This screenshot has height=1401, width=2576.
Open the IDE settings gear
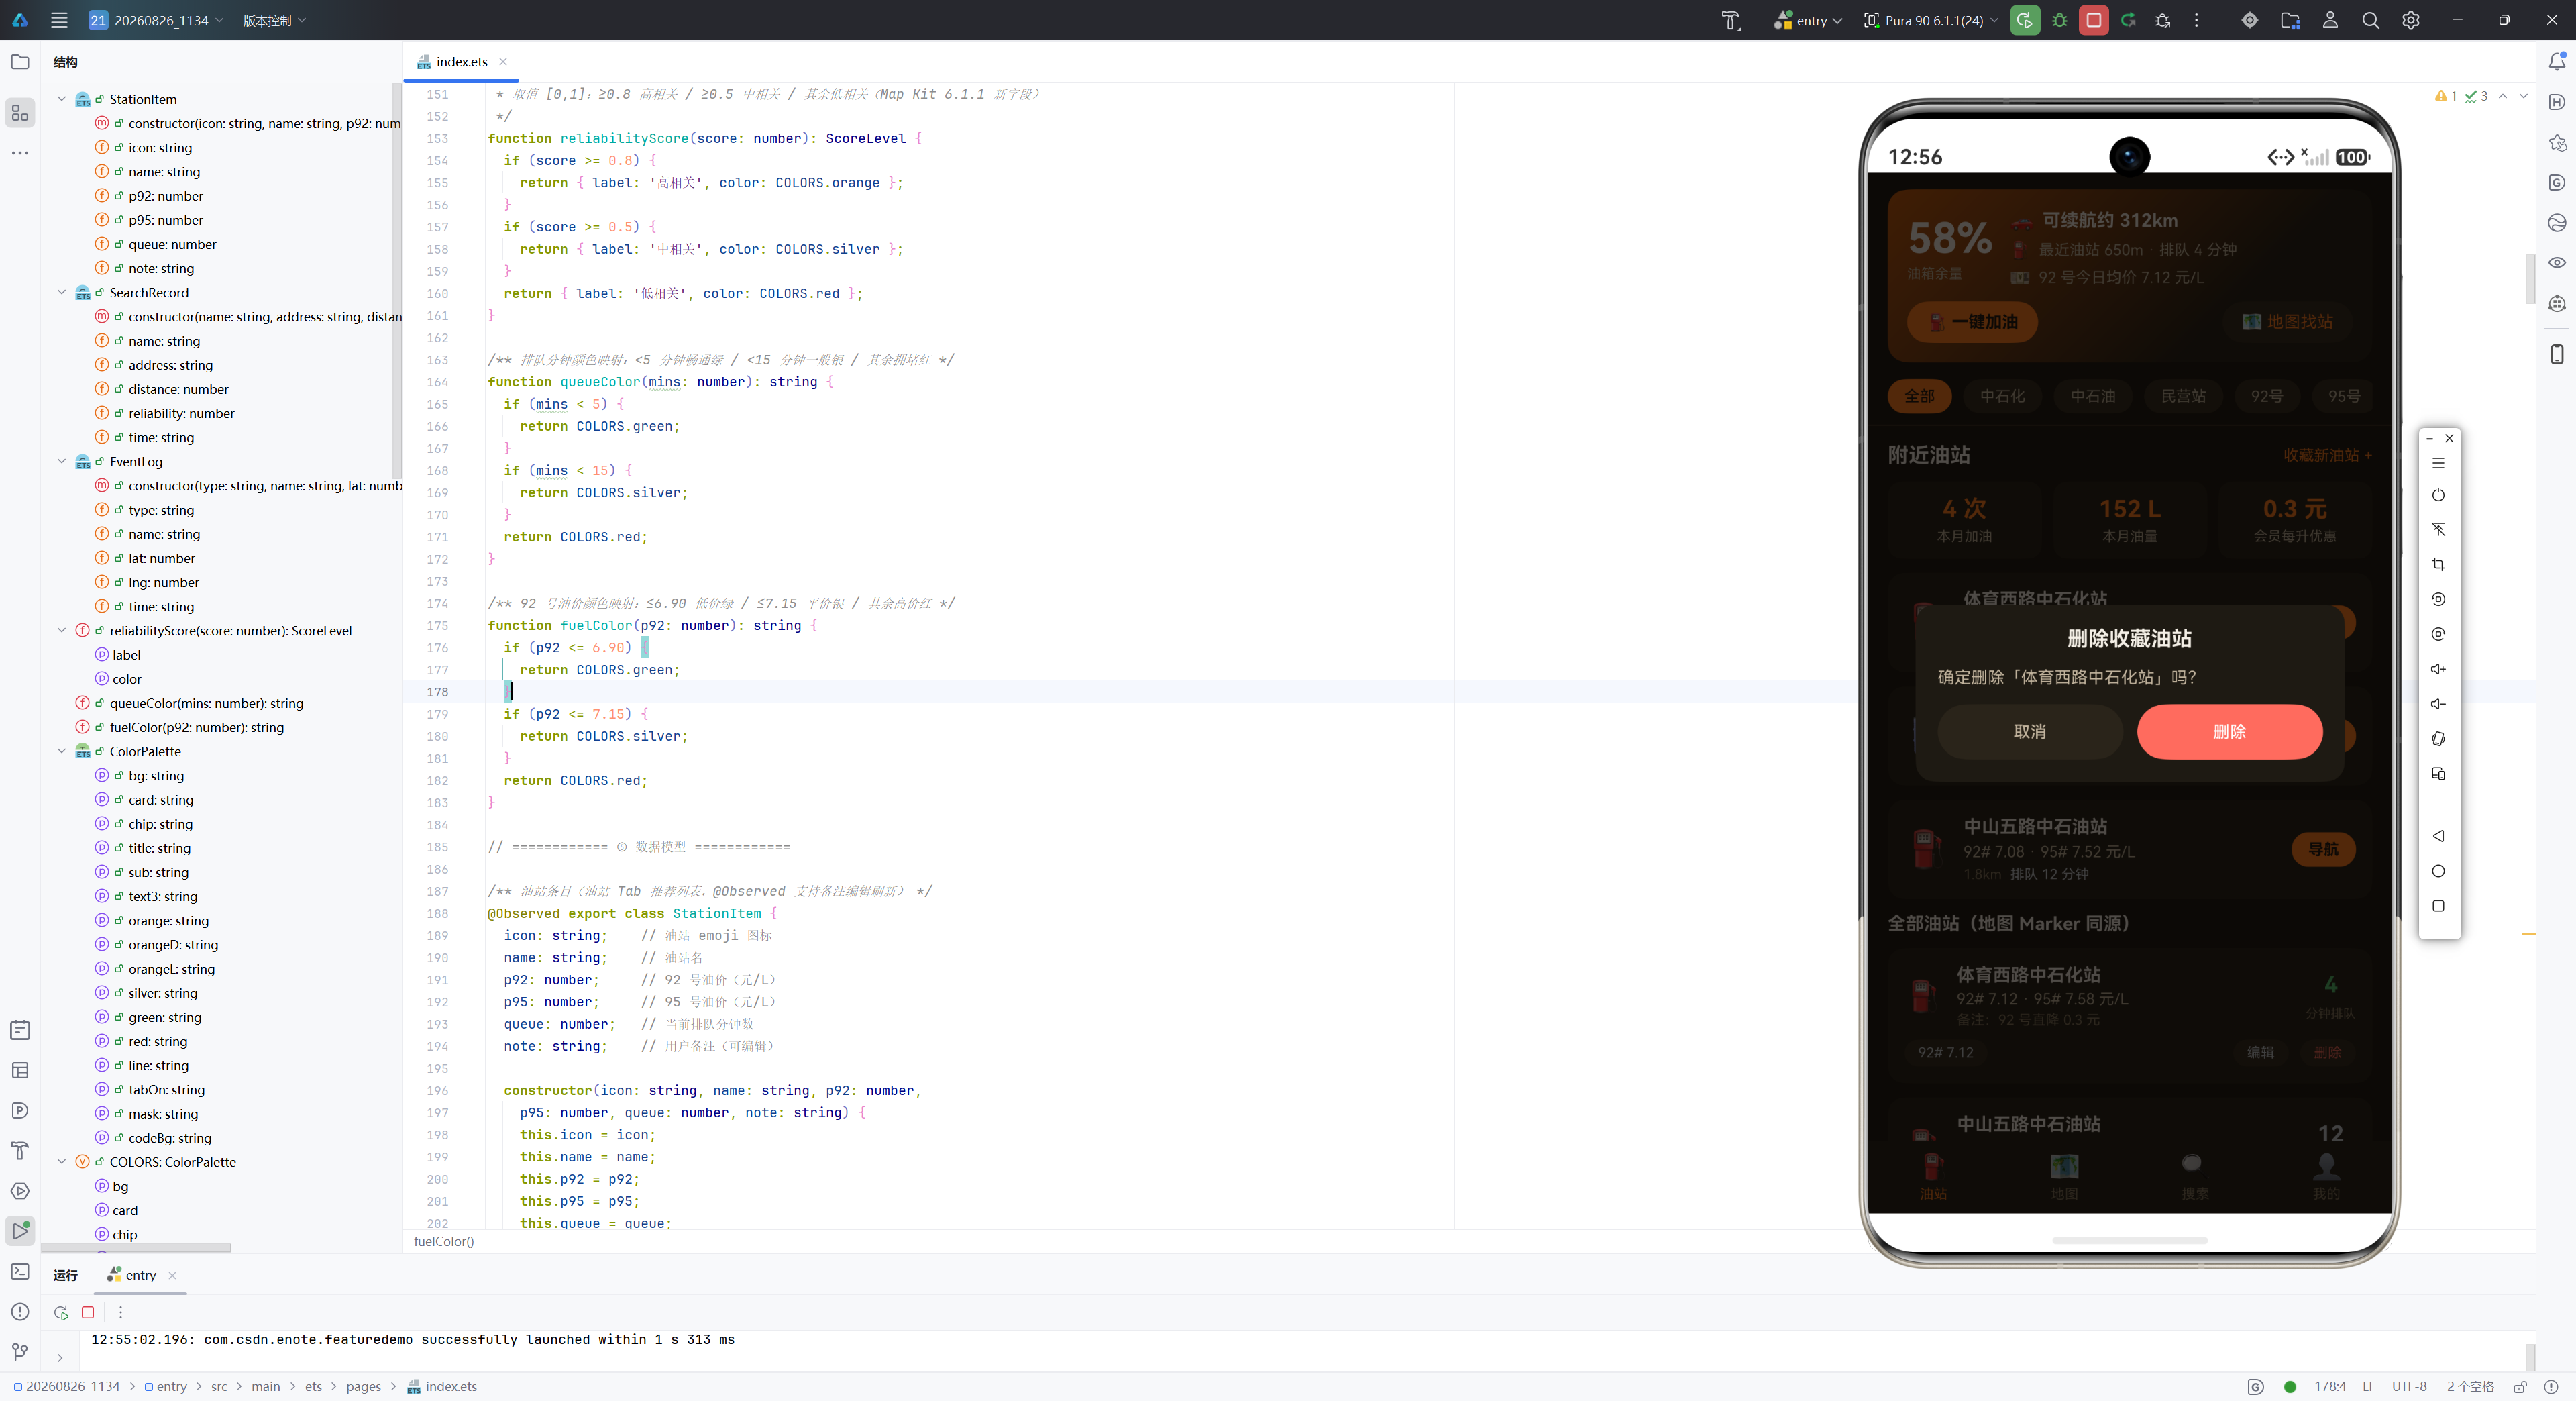[x=2411, y=20]
